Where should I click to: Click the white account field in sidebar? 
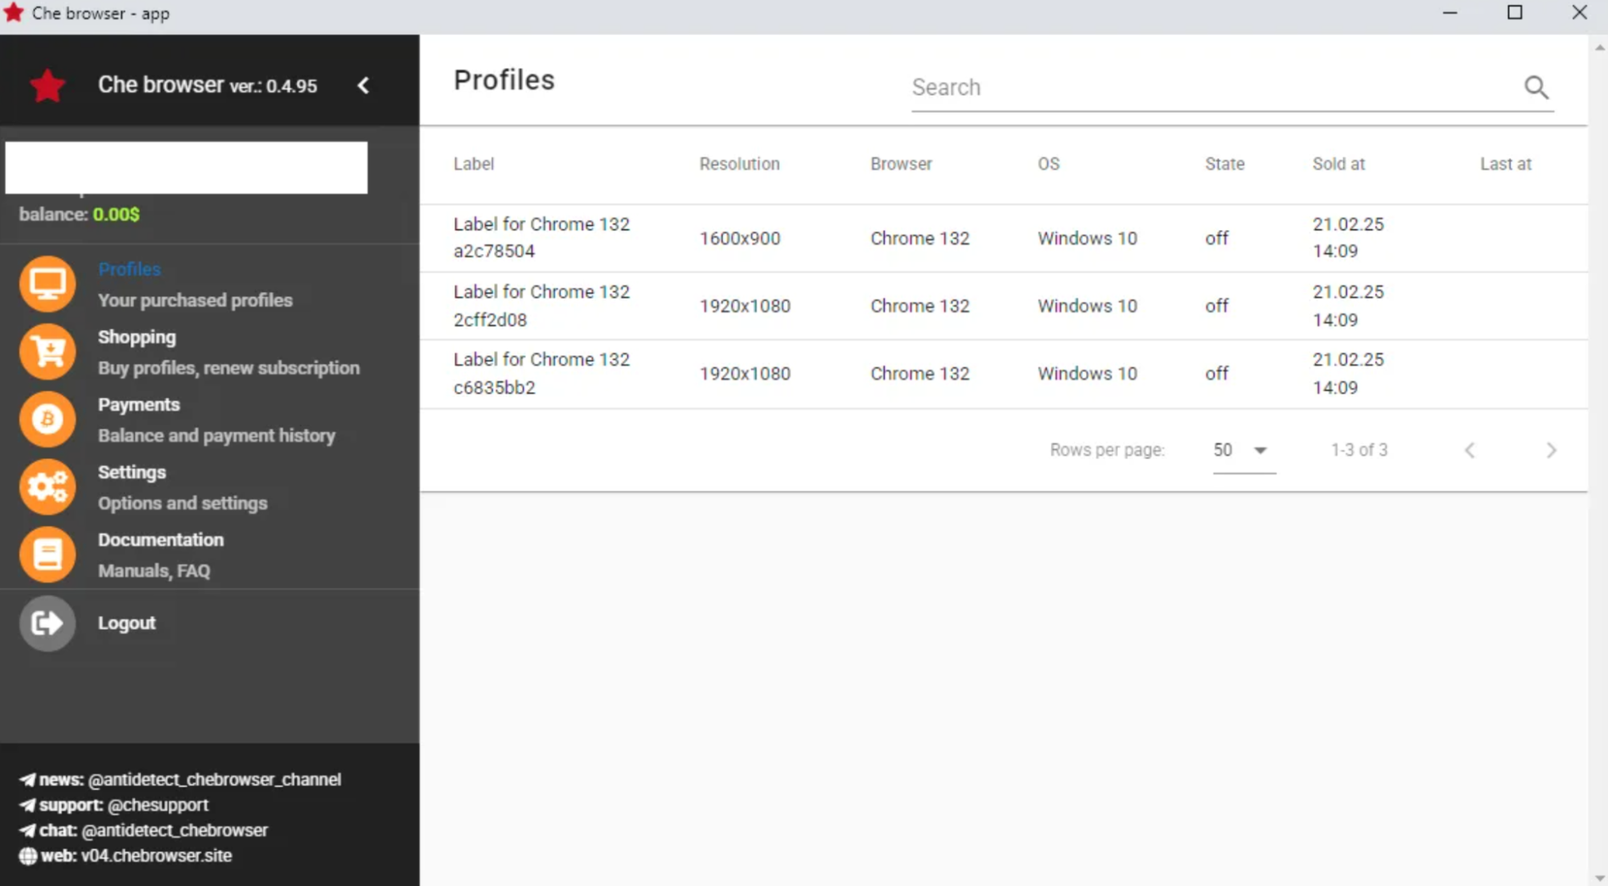pos(187,167)
